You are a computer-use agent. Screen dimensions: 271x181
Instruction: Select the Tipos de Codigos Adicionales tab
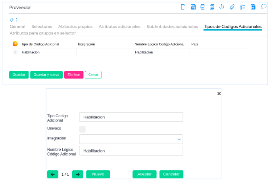click(x=233, y=27)
